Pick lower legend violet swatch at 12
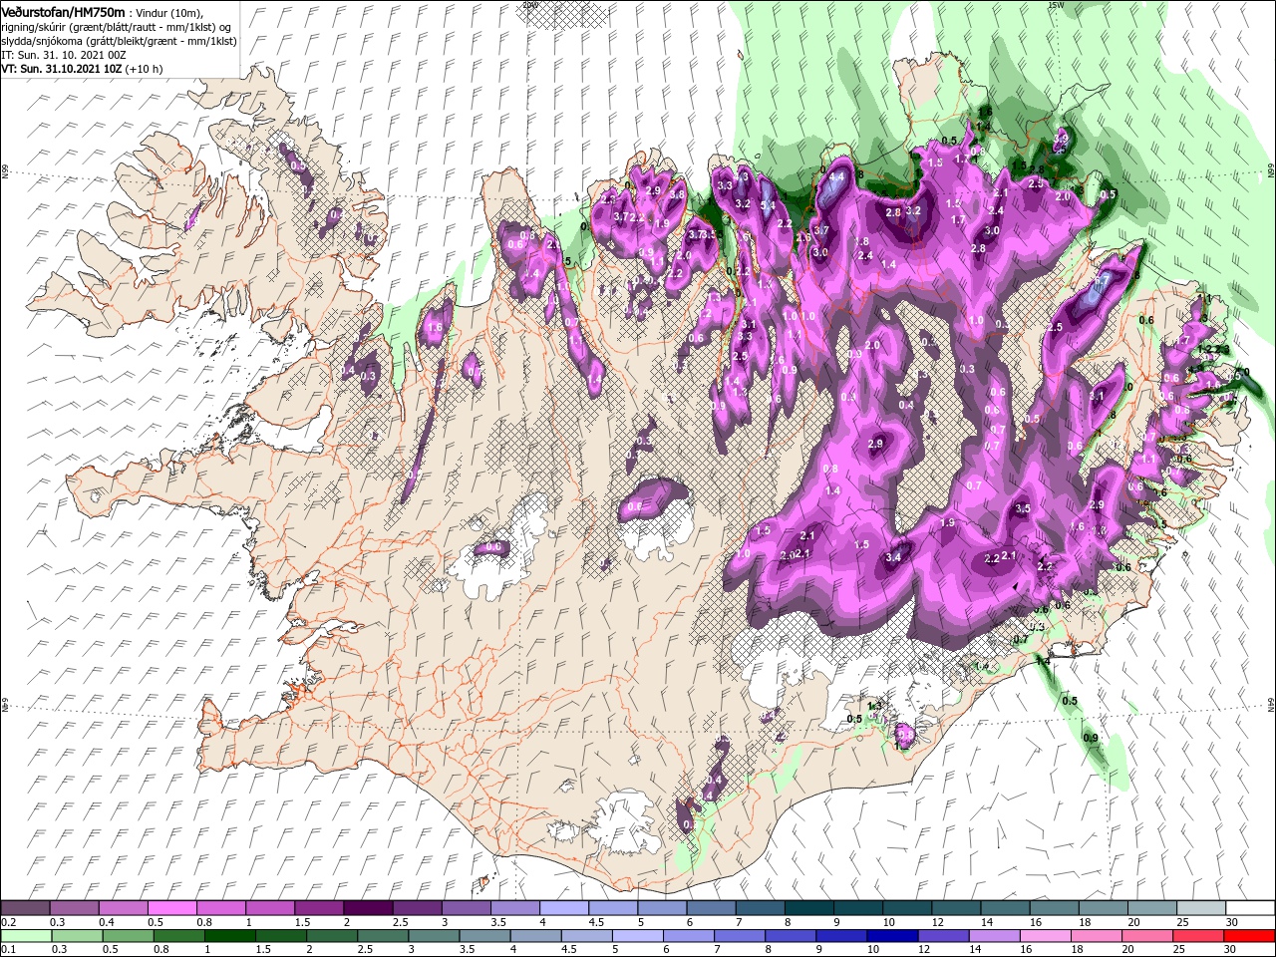Screen dimensions: 1276x957 click(942, 936)
